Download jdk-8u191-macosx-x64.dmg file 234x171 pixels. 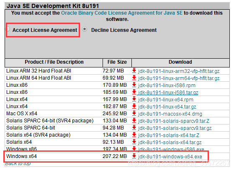pos(170,114)
